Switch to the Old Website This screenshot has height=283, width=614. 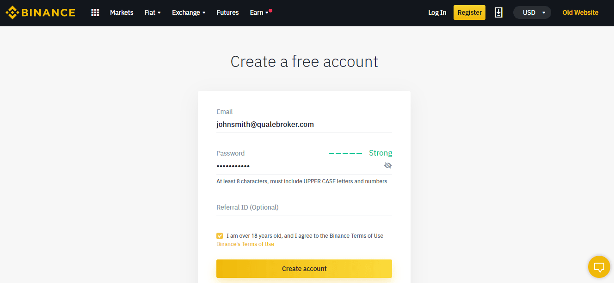coord(580,12)
